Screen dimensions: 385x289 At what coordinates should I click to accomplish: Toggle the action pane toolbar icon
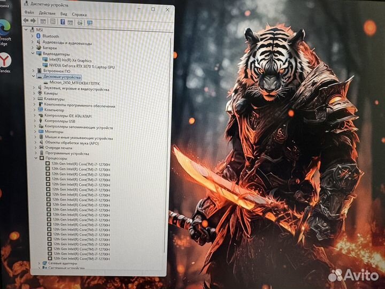[70, 22]
